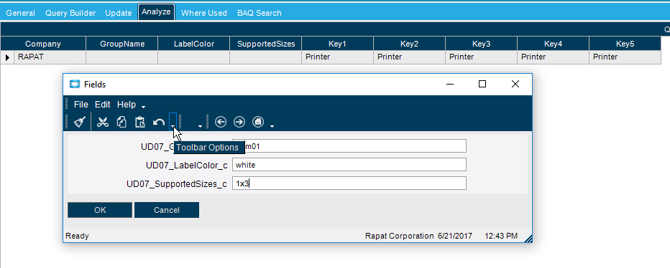
Task: Click the UD07_SupportedSizes_c field containing 1x3
Action: pyautogui.click(x=349, y=183)
